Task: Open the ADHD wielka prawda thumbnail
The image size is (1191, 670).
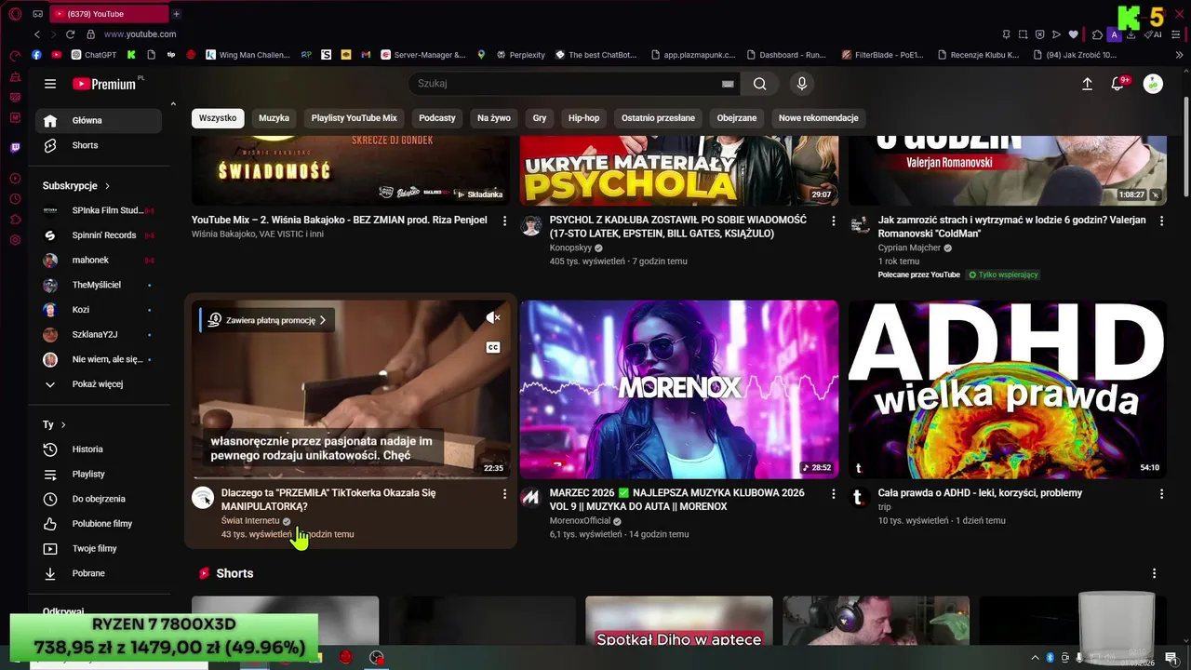Action: pos(1008,389)
